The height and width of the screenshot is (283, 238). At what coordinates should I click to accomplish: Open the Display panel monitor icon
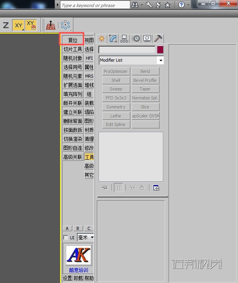(x=147, y=39)
